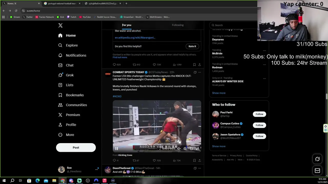
Task: Like the post with 7.5K likes
Action: click(157, 65)
